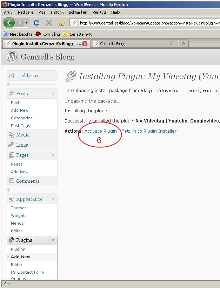
Task: Open Themes under Appearance
Action: (19, 208)
